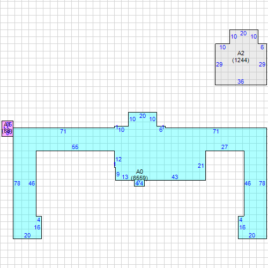Select the 36 dimension on A2's bottom edge
This screenshot has height=268, width=268.
click(x=241, y=81)
